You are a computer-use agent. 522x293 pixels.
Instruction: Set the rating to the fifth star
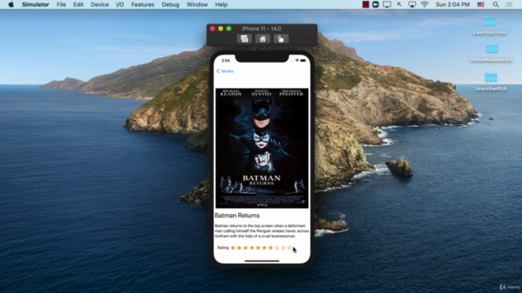pos(259,247)
